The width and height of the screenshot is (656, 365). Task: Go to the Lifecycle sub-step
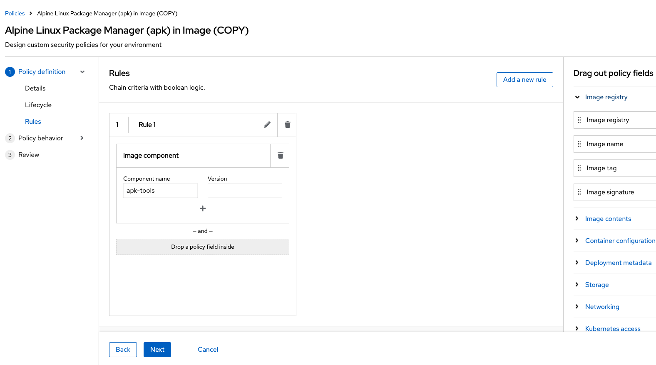(x=38, y=105)
